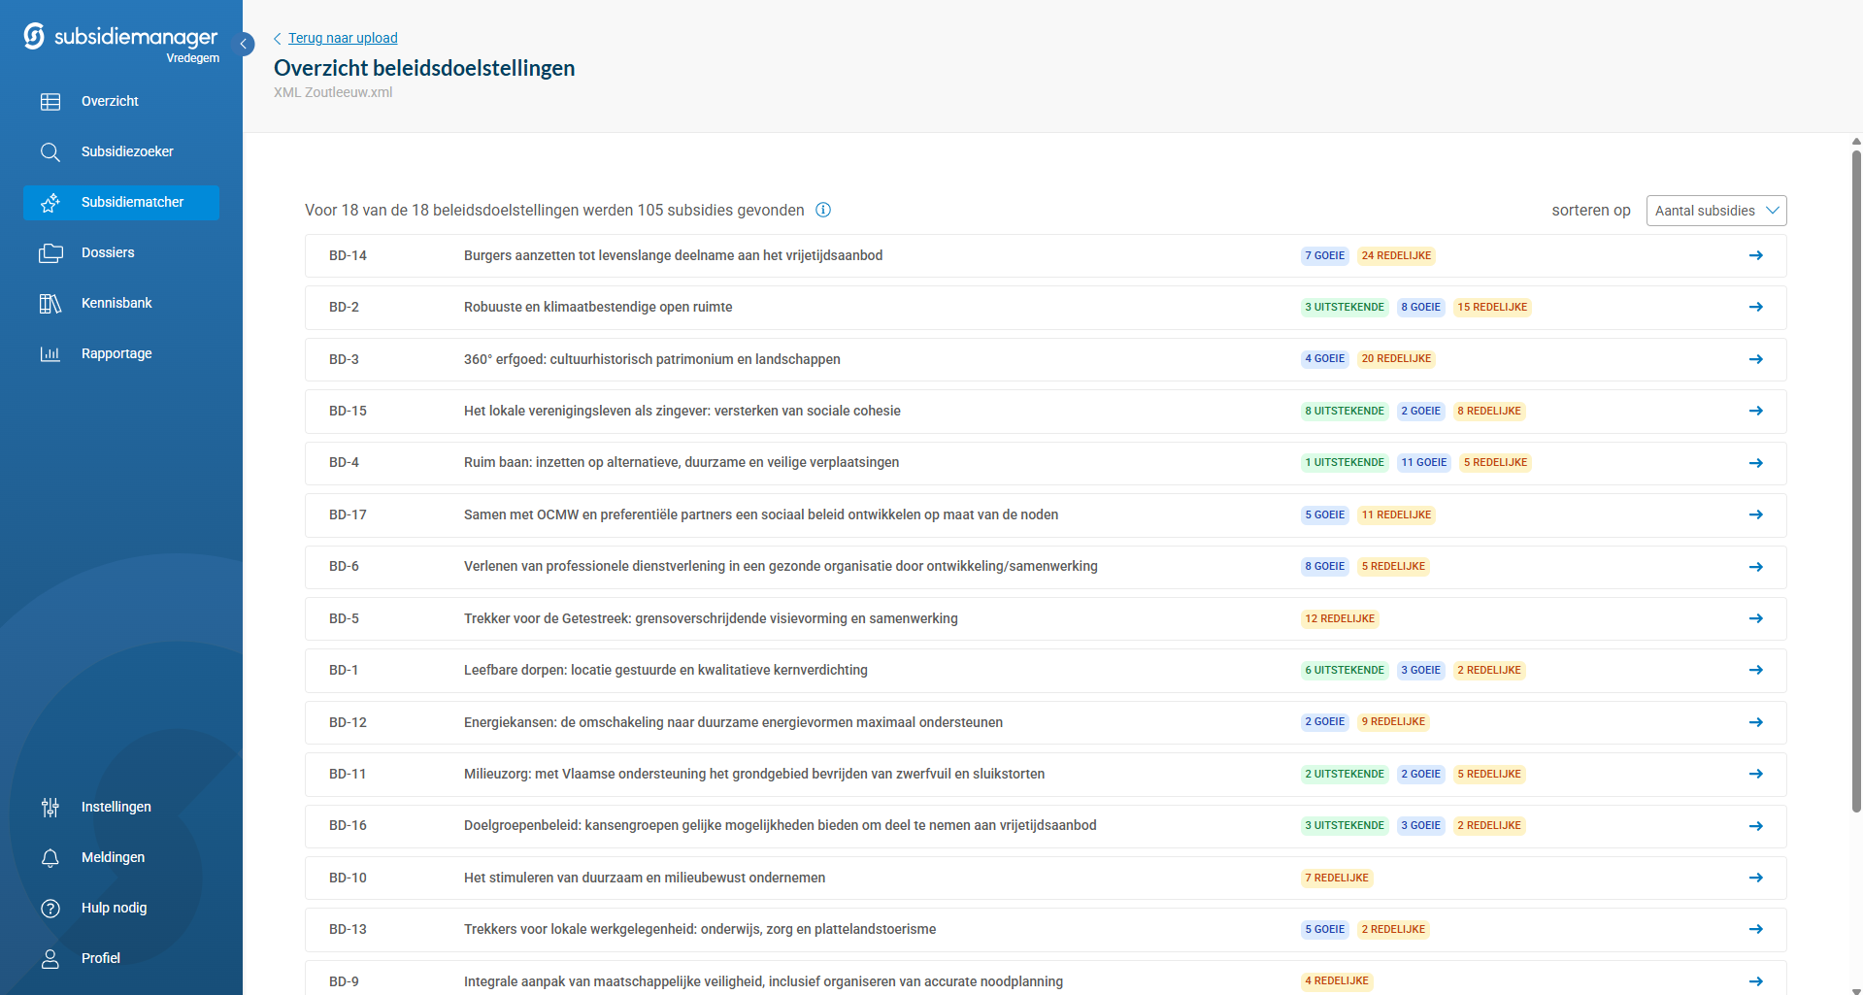This screenshot has width=1863, height=995.
Task: Open the Overzicht table icon in the sidebar
Action: coord(50,101)
